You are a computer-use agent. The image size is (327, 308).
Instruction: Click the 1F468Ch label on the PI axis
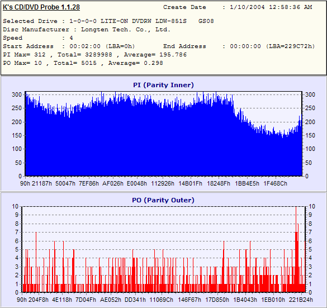click(275, 183)
